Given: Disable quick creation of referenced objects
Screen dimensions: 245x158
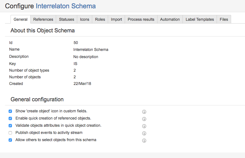Looking at the screenshot, I should point(10,118).
